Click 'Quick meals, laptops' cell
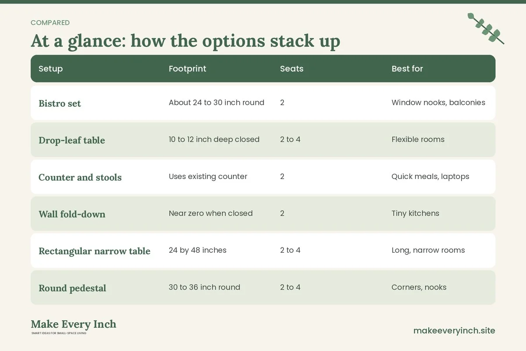Screen dimensions: 526x351 tap(430, 176)
